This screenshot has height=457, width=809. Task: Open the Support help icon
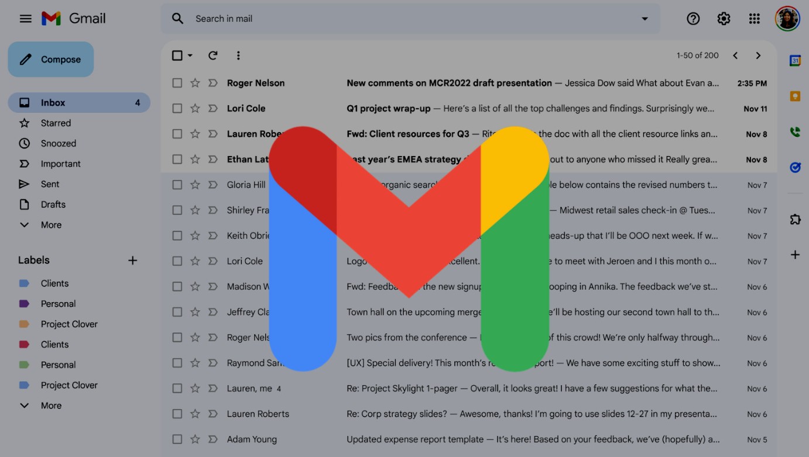(693, 19)
